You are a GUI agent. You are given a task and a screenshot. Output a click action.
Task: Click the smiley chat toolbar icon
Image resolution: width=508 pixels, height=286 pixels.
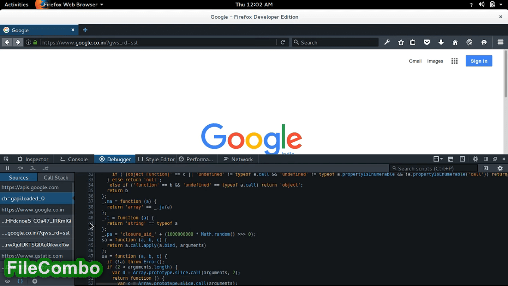pos(484,42)
